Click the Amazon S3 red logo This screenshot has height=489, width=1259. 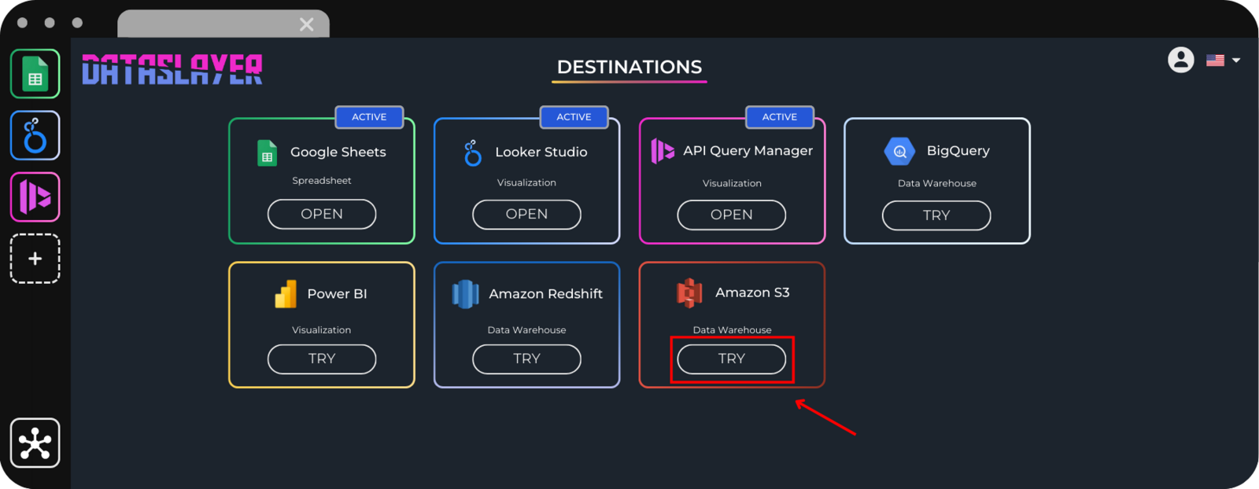pos(689,293)
